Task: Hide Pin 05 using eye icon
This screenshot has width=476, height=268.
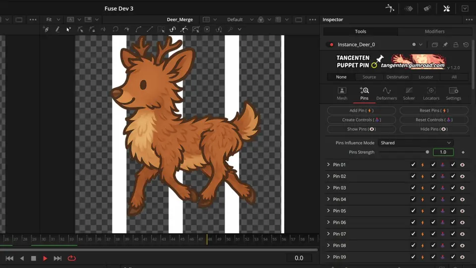Action: point(462,211)
